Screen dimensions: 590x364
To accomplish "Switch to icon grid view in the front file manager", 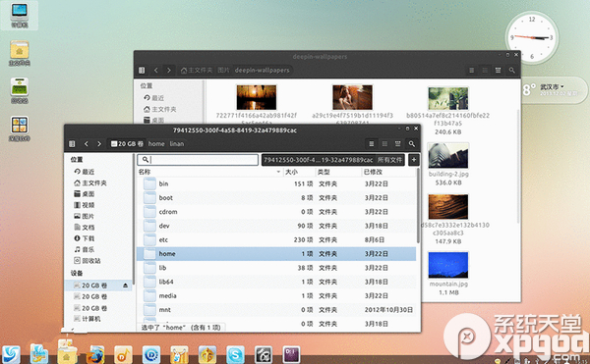I will [384, 143].
